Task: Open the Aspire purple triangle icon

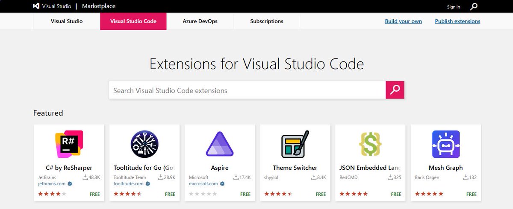Action: pos(219,144)
